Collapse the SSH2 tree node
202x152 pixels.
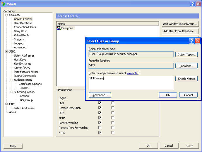[6, 52]
